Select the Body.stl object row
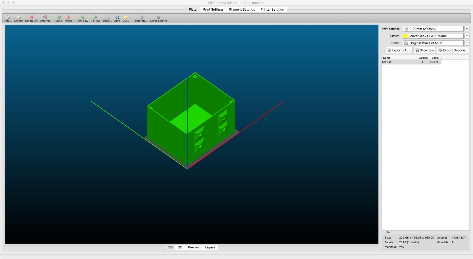 click(411, 62)
